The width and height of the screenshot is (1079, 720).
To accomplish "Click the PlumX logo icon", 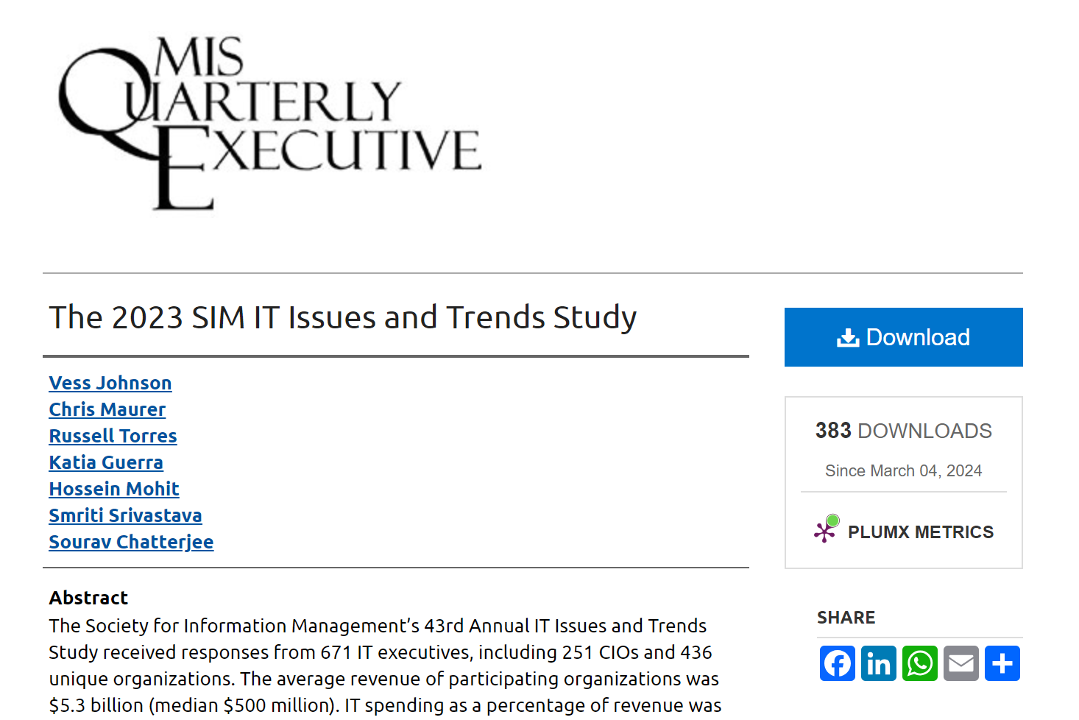I will (x=827, y=529).
